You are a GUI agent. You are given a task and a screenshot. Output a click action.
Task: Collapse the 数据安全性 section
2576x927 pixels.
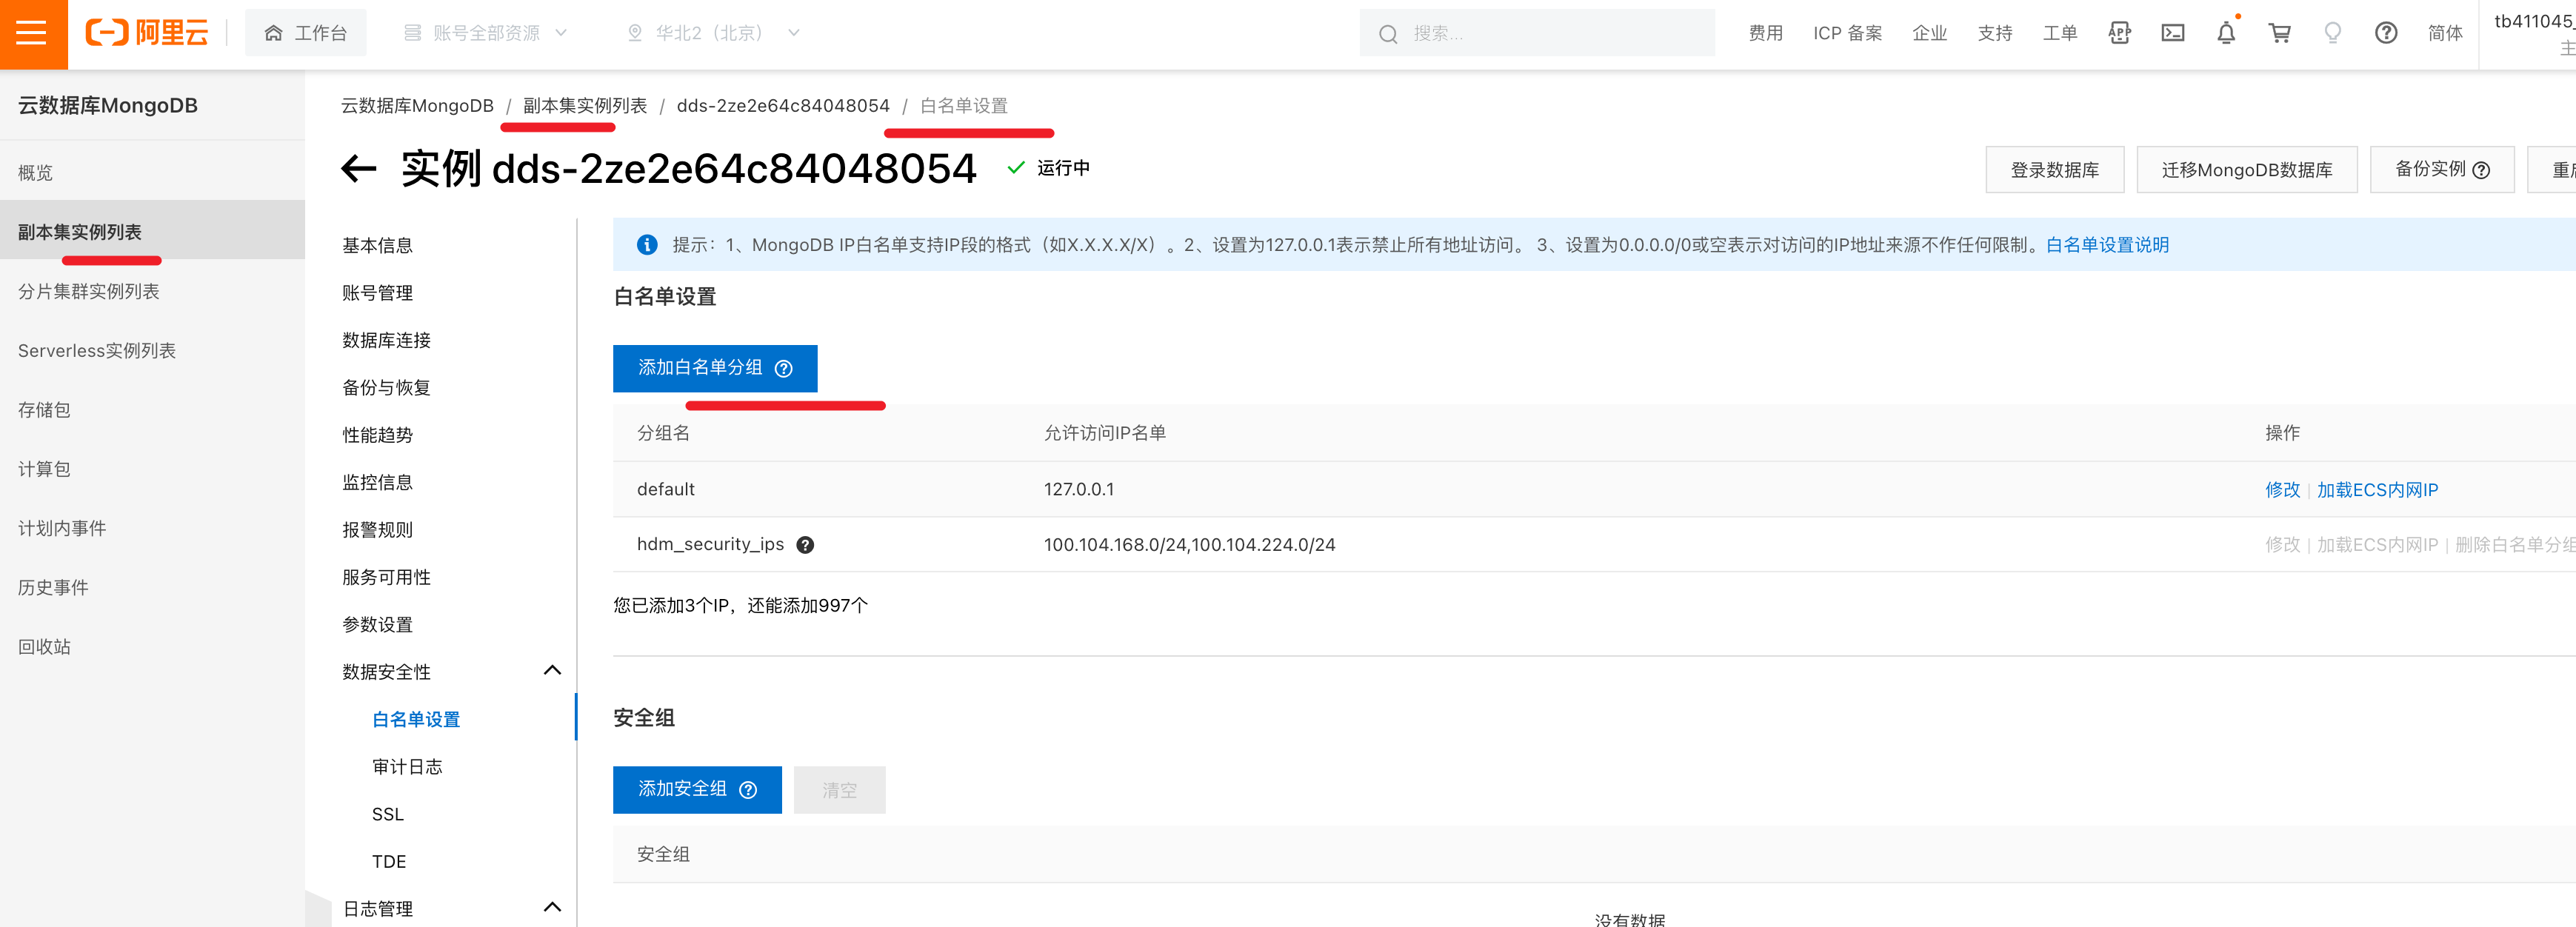[x=551, y=671]
